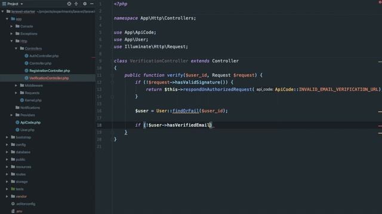This screenshot has width=382, height=214.
Task: Expand the public folder
Action: pyautogui.click(x=7, y=159)
